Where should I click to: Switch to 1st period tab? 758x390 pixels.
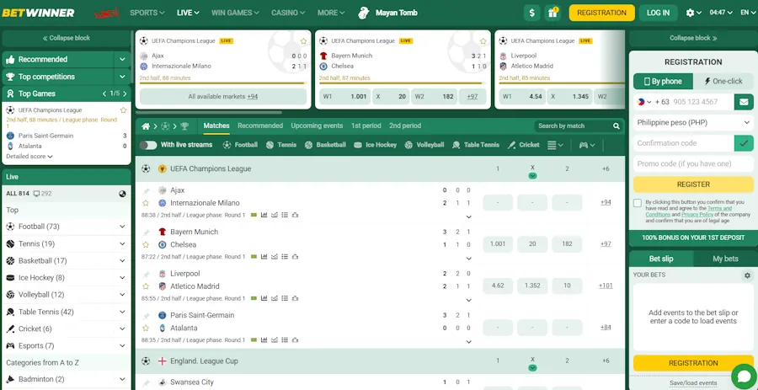(366, 126)
